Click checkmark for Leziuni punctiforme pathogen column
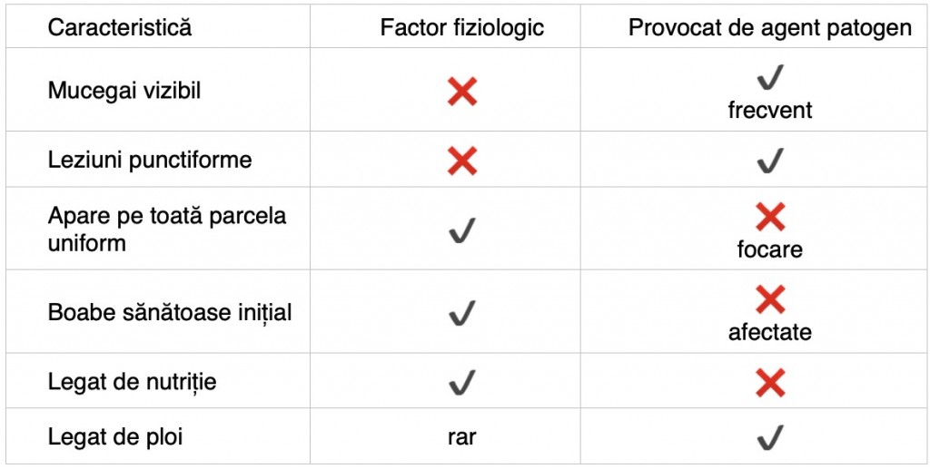This screenshot has width=930, height=469. pos(770,161)
